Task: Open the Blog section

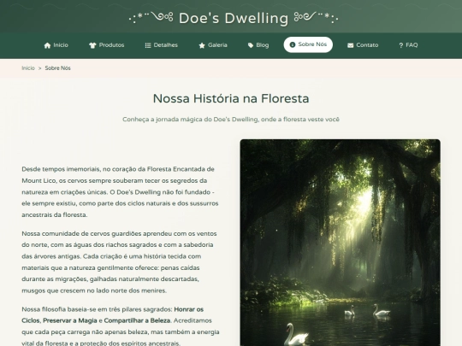Action: tap(258, 45)
